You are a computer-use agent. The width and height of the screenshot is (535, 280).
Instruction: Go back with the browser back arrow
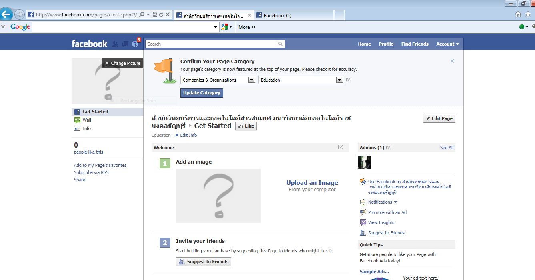click(6, 15)
